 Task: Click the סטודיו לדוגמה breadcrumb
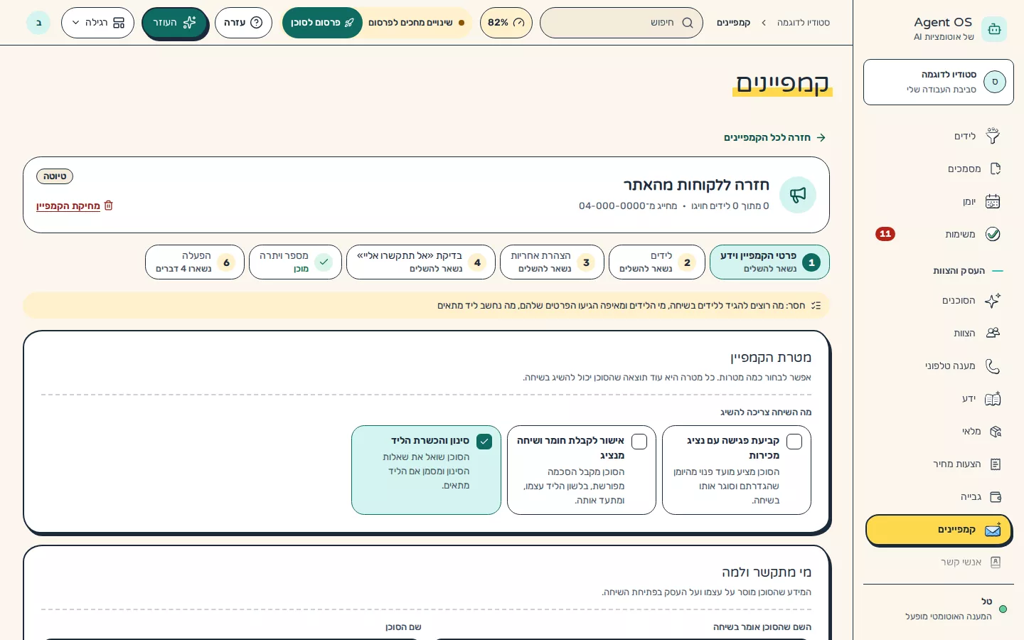(x=804, y=23)
